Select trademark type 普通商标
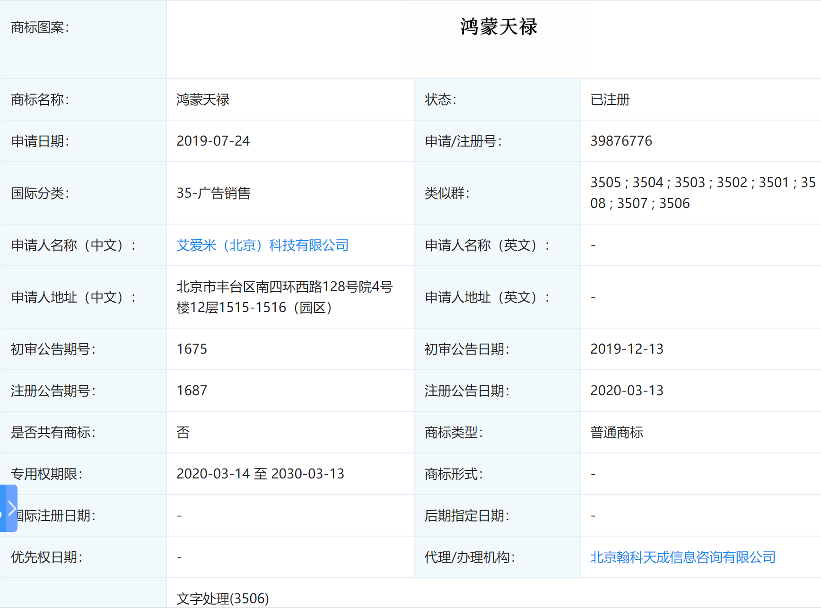This screenshot has height=608, width=821. coord(617,433)
